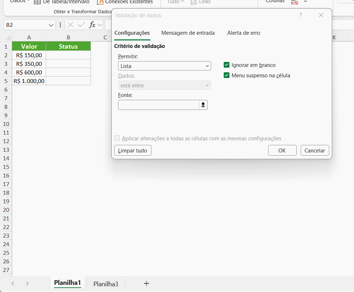Collapse the Fonte field with the arrow icon

pyautogui.click(x=203, y=104)
